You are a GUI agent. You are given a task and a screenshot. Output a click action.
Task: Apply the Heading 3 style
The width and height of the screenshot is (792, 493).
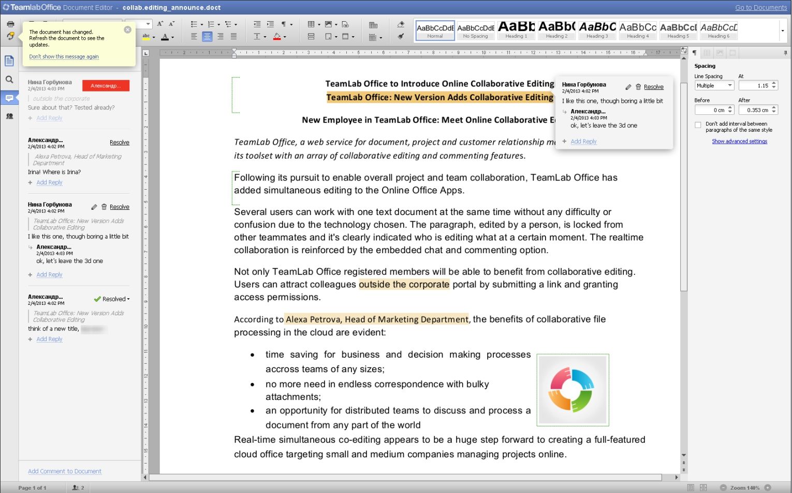pos(597,30)
